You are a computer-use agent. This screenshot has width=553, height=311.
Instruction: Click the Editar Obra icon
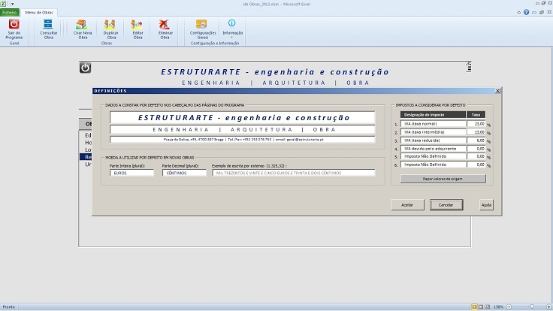[137, 25]
